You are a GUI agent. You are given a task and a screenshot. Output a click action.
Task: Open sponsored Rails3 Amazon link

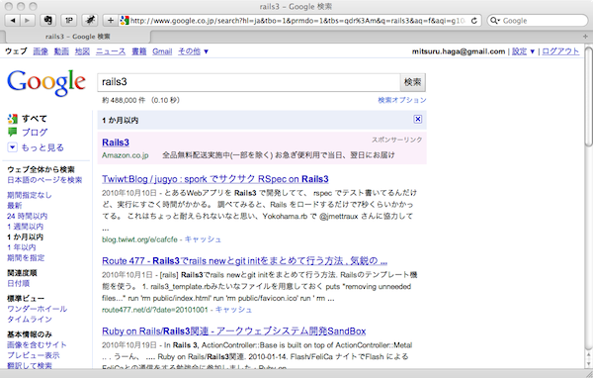tap(116, 142)
